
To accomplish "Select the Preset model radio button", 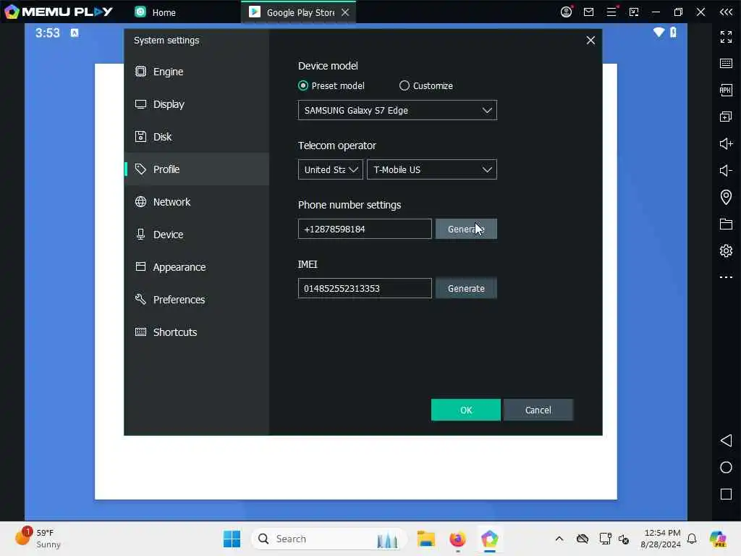I will point(303,85).
